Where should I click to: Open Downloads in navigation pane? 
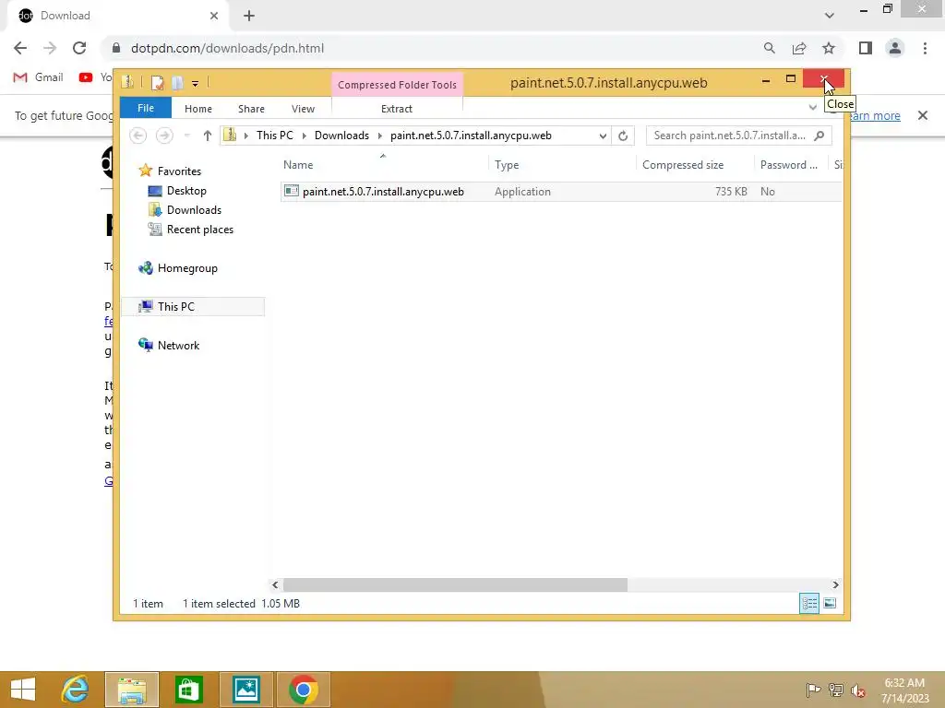tap(194, 210)
